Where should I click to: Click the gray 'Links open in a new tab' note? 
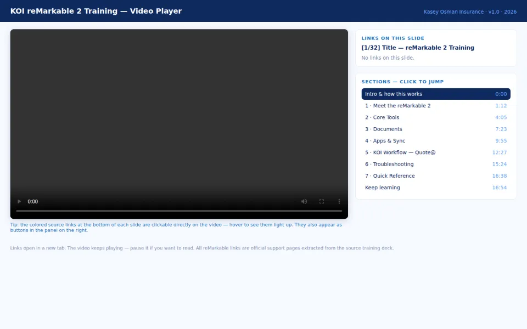201,248
